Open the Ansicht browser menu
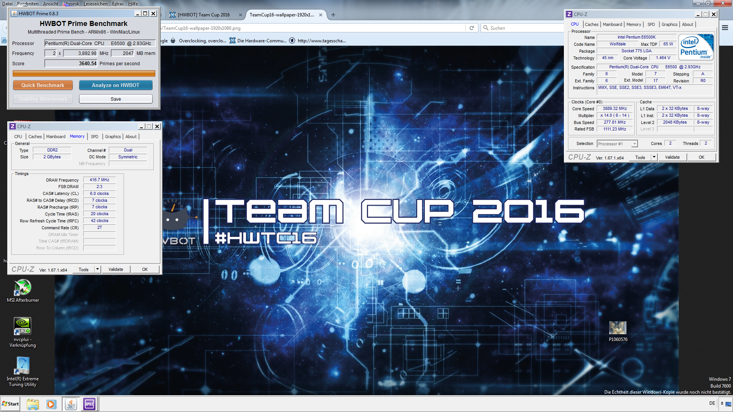The image size is (733, 412). 51,3
